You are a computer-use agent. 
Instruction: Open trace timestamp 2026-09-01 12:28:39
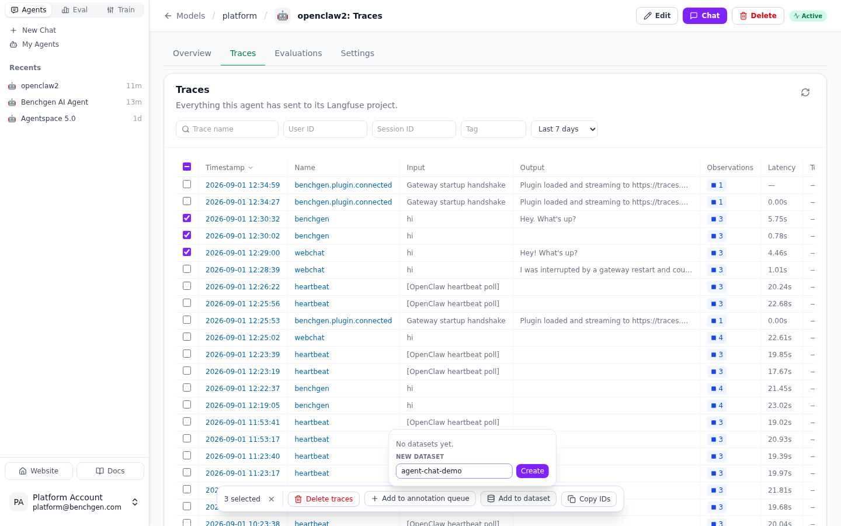[x=242, y=270]
